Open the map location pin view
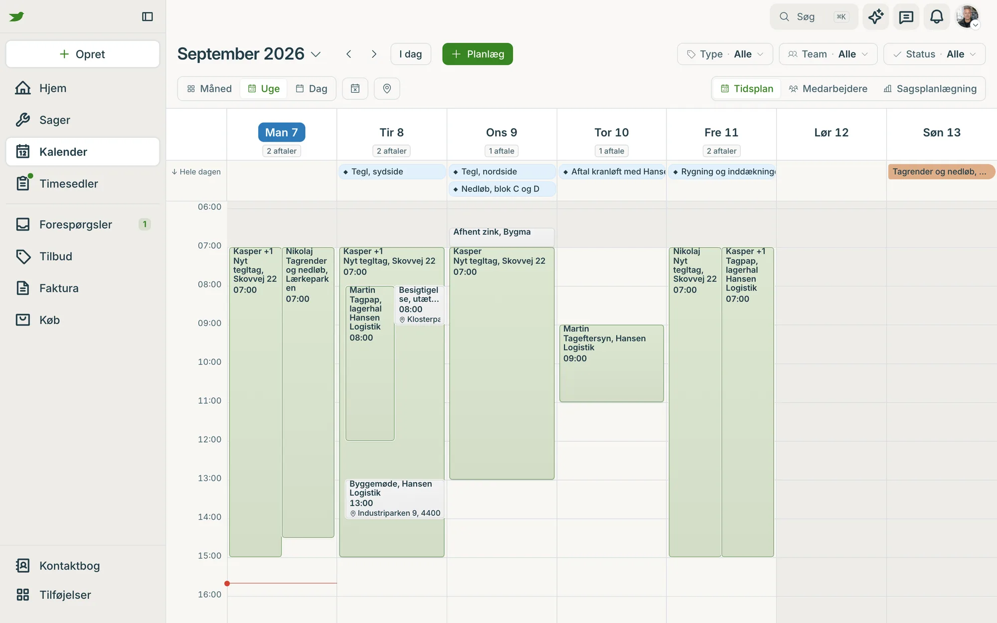This screenshot has height=623, width=997. 387,89
